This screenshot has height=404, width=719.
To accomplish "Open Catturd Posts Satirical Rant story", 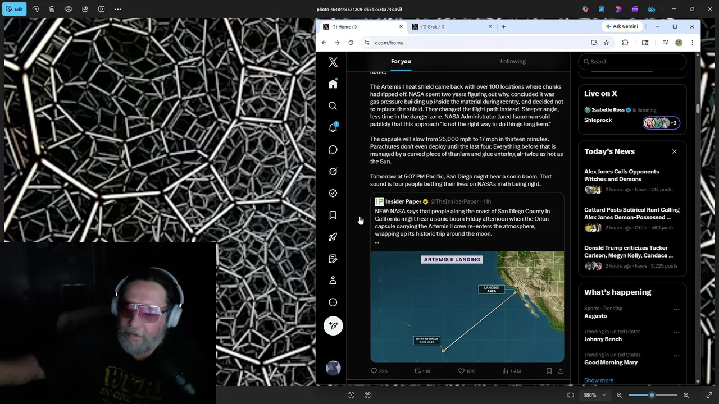I will click(x=632, y=218).
